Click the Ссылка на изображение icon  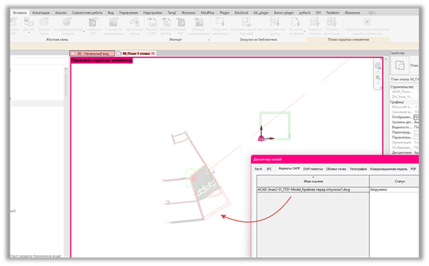[x=113, y=21]
